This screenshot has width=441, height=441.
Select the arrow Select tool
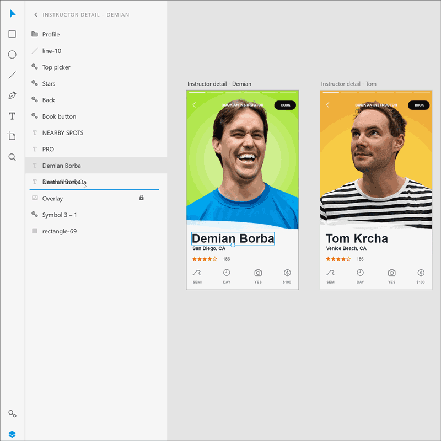click(12, 14)
